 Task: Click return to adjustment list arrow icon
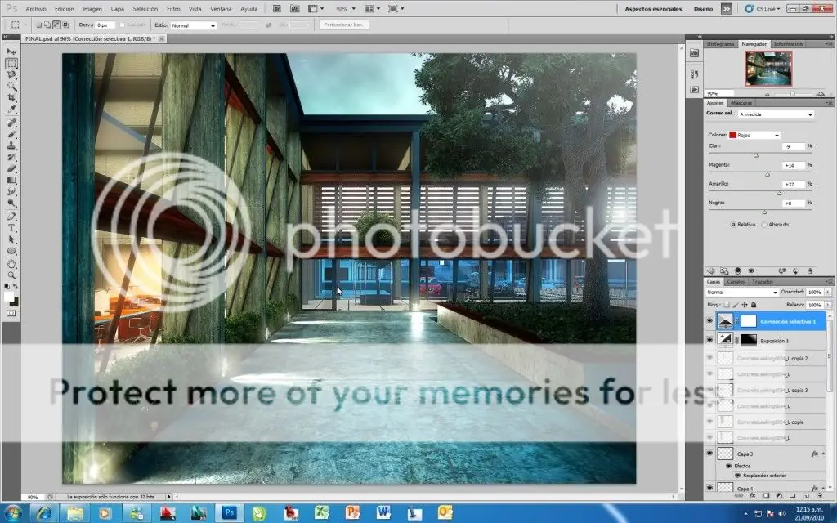coord(710,271)
